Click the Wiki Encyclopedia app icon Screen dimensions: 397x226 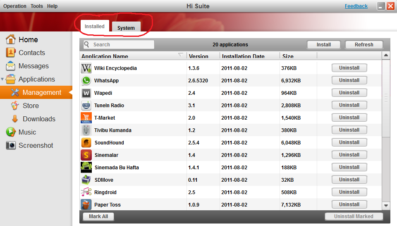tap(86, 68)
